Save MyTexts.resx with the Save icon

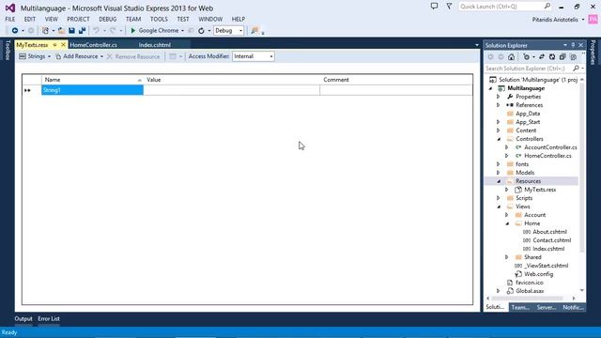point(71,31)
